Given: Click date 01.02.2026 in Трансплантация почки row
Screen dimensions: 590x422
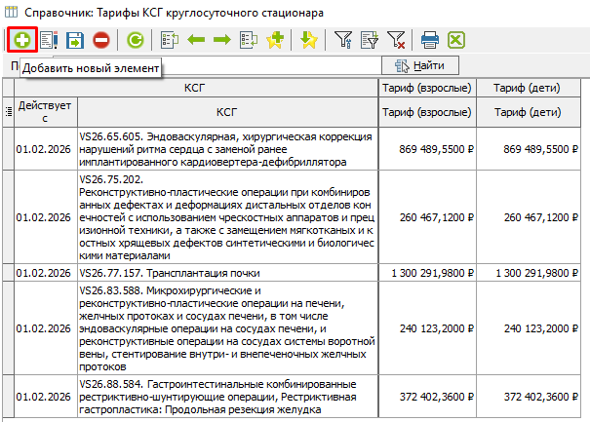Looking at the screenshot, I should (46, 273).
